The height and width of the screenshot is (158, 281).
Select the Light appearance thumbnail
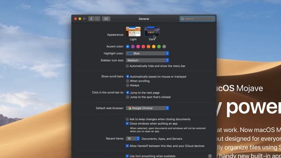133,32
